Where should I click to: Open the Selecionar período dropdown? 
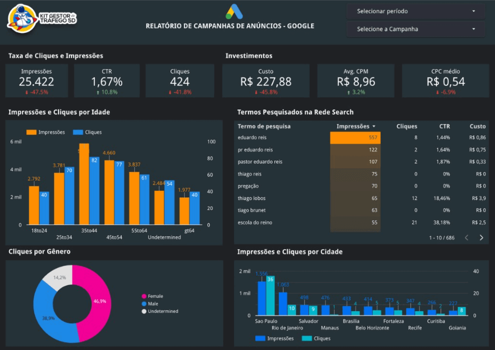coord(415,11)
